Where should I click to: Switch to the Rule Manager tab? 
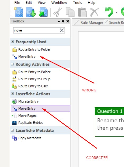[92, 22]
